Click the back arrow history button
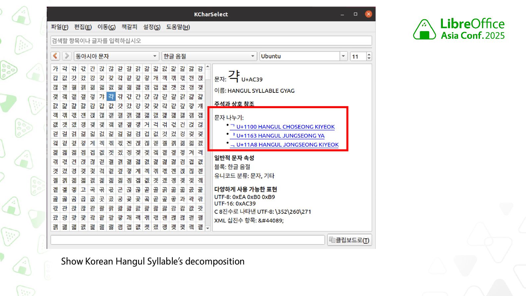The image size is (526, 296). click(55, 56)
